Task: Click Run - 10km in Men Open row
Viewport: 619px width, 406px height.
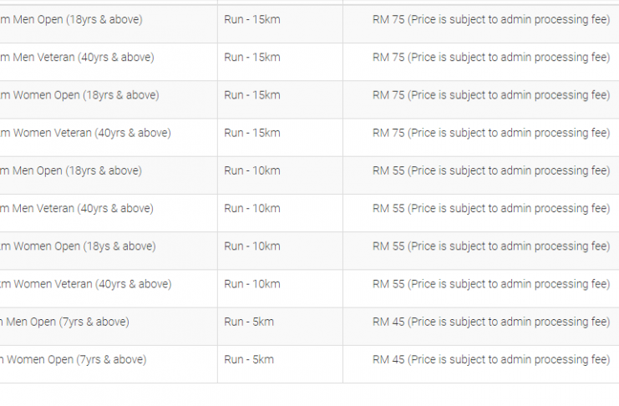Action: point(252,171)
